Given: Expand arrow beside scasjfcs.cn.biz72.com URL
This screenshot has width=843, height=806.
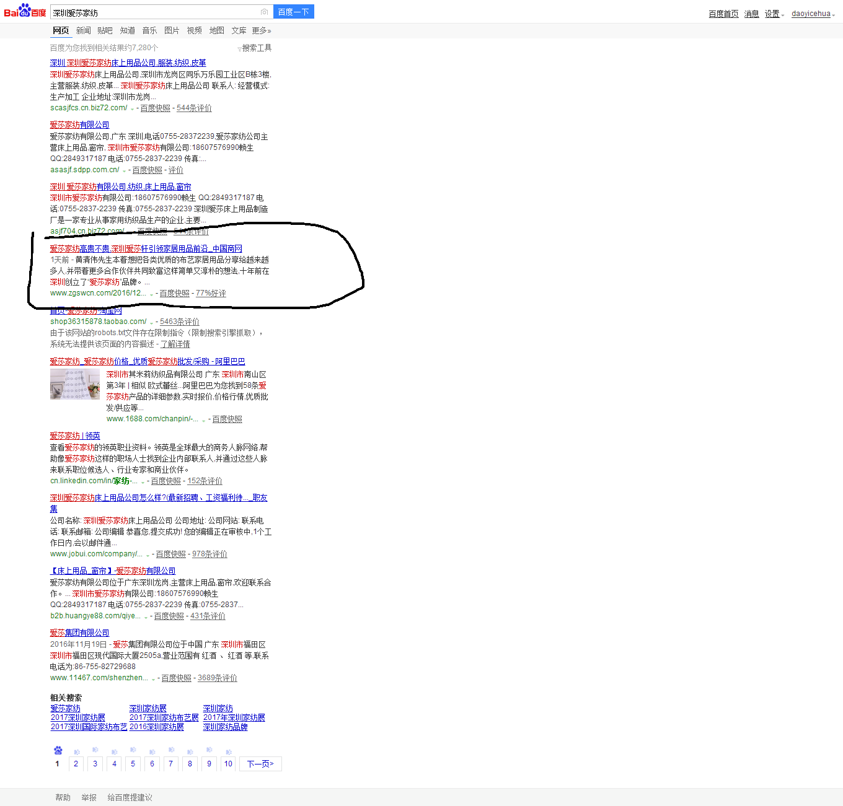Looking at the screenshot, I should click(x=132, y=110).
